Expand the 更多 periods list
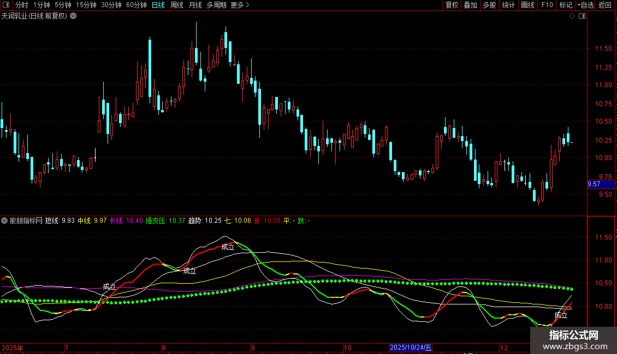Screen dimensions: 617x354 (x=240, y=5)
